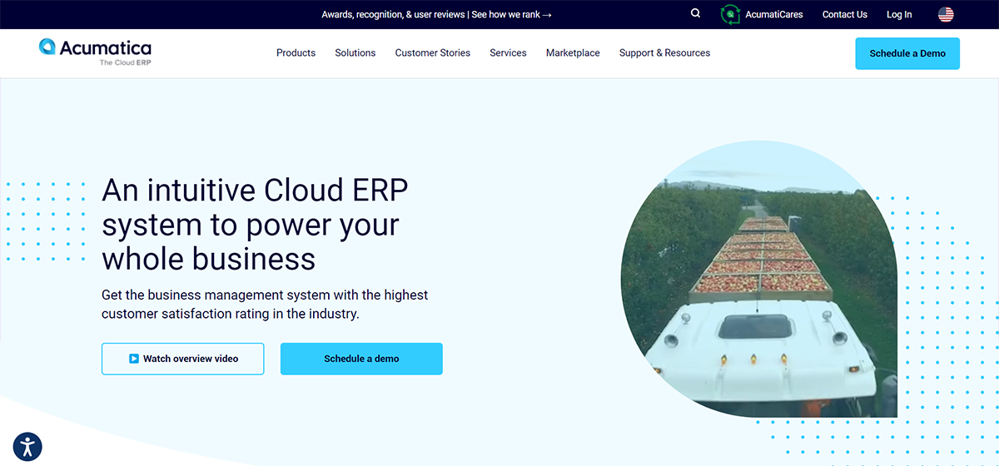Open the Services menu

pyautogui.click(x=508, y=52)
